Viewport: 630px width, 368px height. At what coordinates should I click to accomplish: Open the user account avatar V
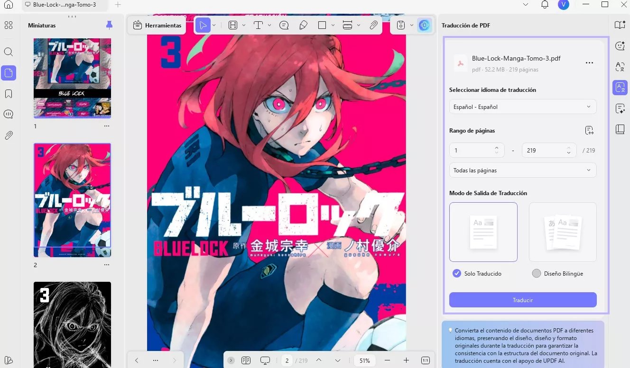pos(563,5)
